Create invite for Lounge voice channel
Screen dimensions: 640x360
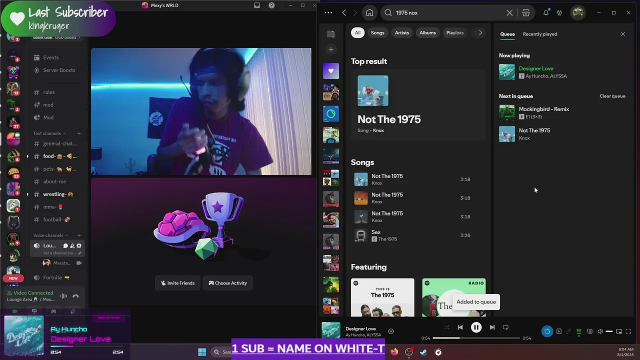tap(72, 245)
